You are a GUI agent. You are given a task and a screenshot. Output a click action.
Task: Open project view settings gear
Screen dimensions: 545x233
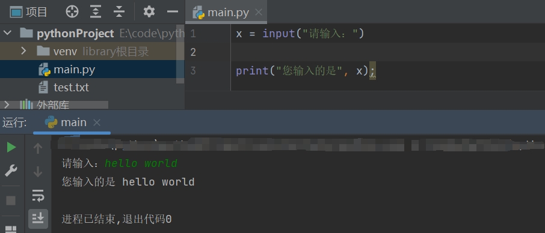(149, 12)
